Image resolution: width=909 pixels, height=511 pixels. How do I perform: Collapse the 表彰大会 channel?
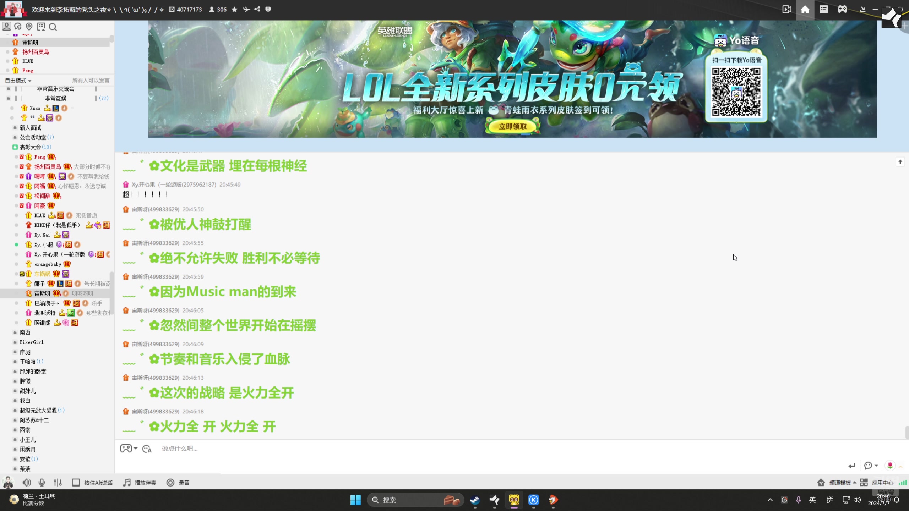click(x=15, y=147)
